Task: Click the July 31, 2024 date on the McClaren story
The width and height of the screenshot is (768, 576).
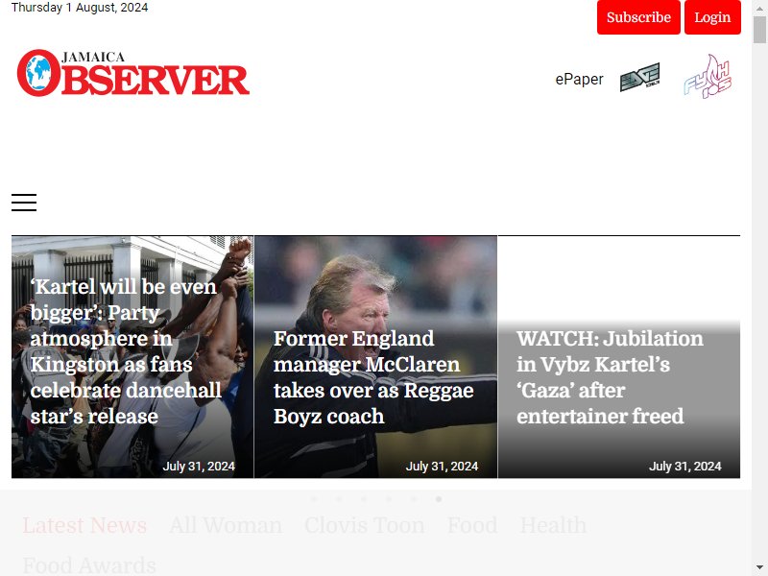Action: pos(442,466)
